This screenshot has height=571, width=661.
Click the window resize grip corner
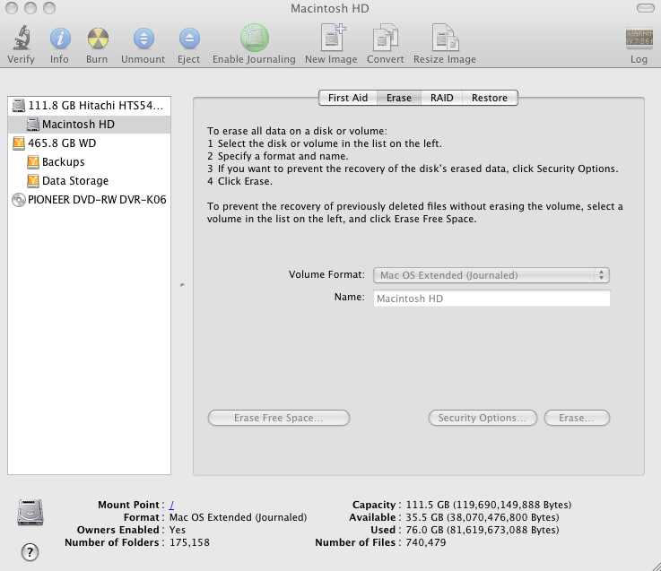655,566
